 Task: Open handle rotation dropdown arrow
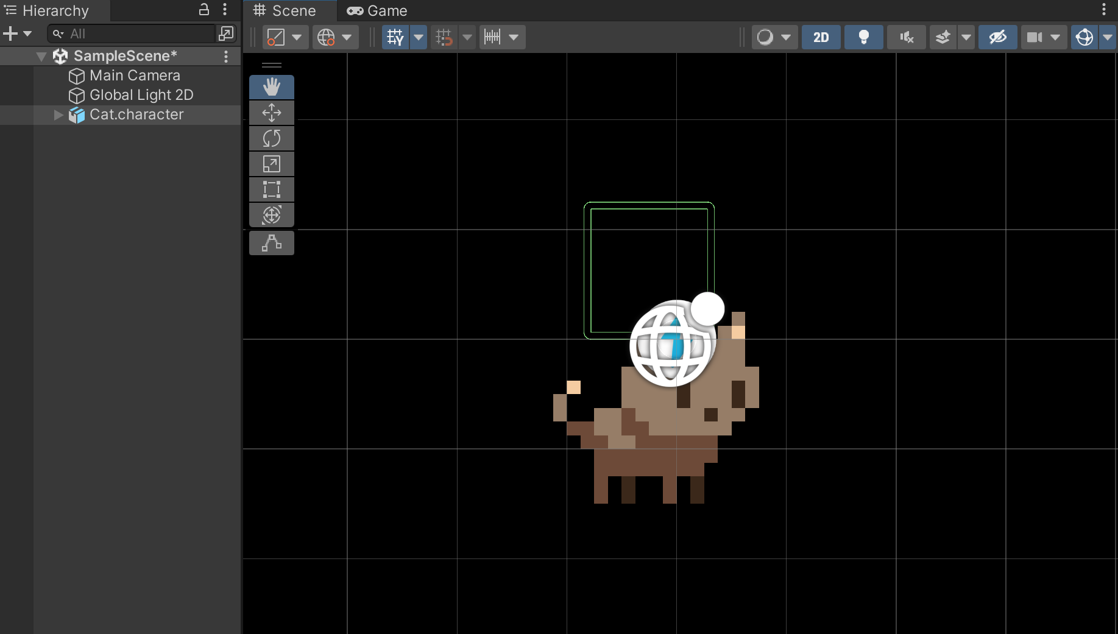[347, 37]
